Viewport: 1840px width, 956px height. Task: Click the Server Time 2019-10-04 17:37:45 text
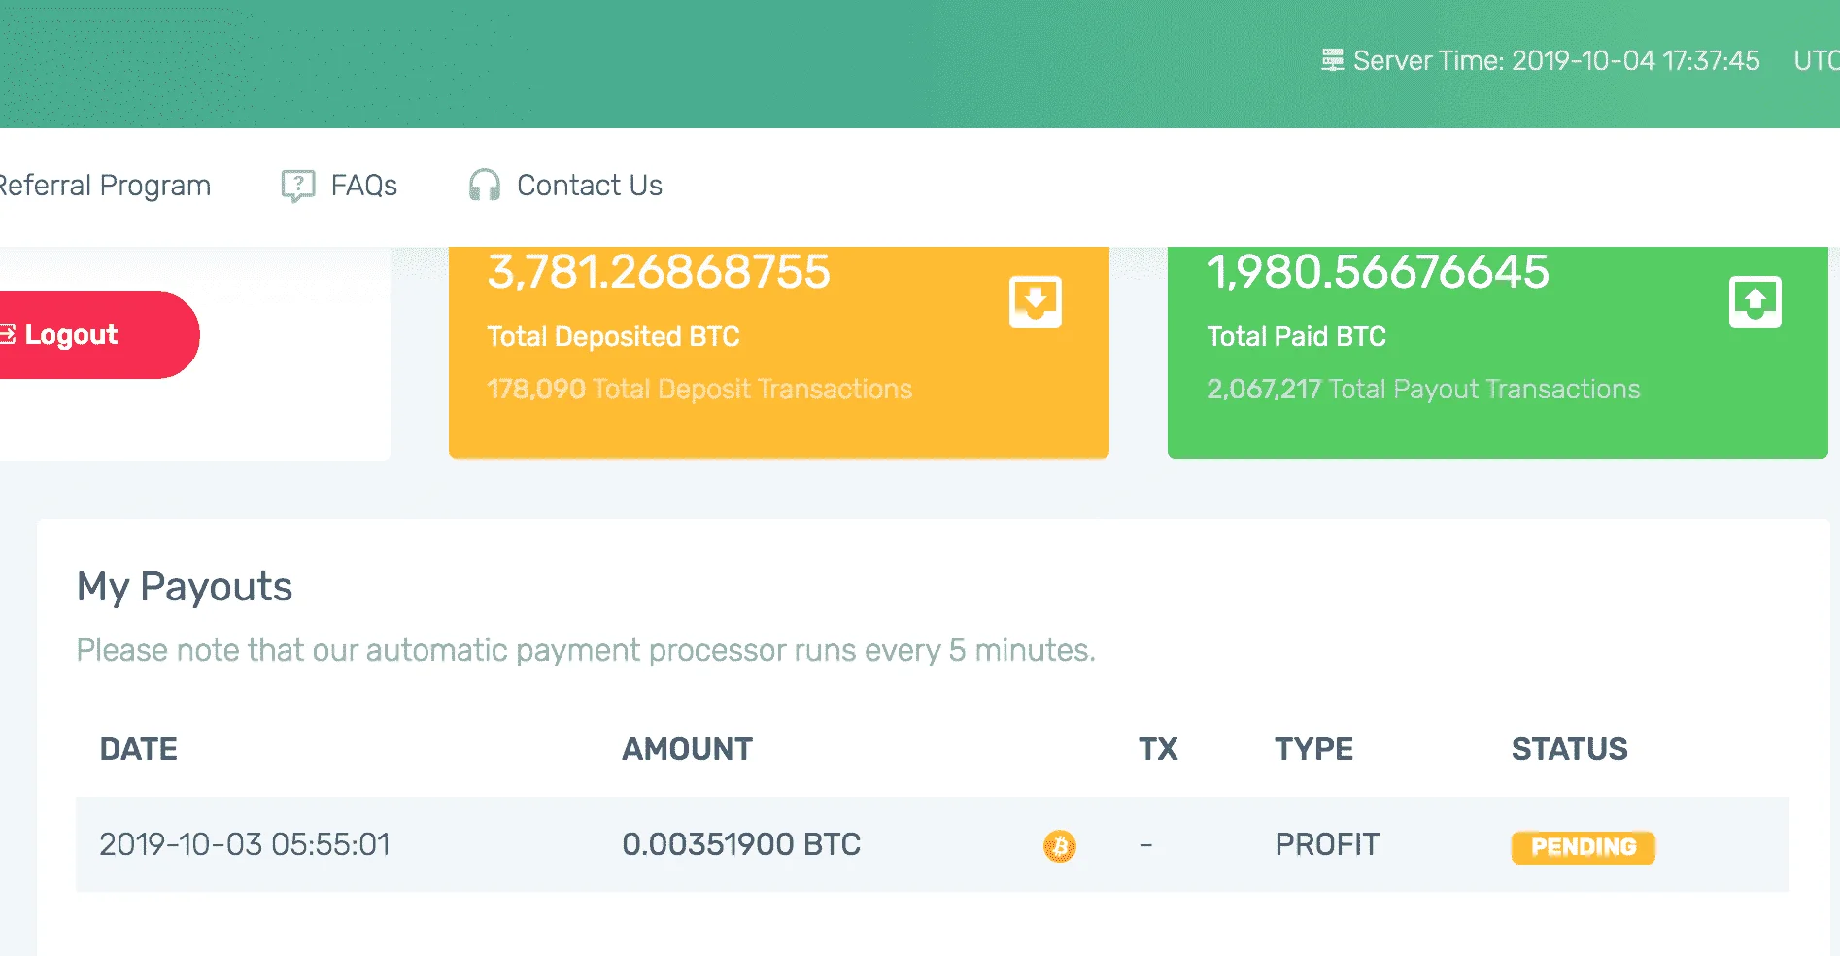point(1556,60)
